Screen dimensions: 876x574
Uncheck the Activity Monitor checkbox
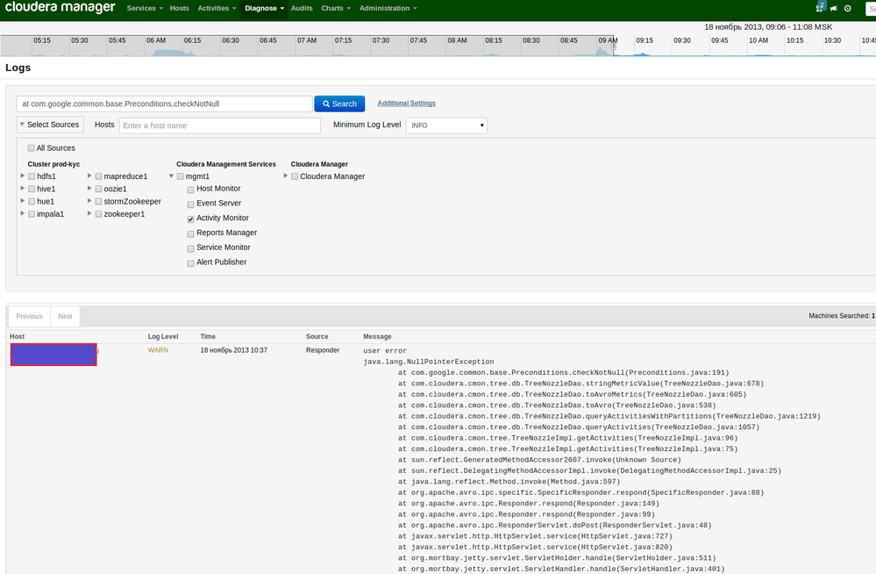point(190,219)
